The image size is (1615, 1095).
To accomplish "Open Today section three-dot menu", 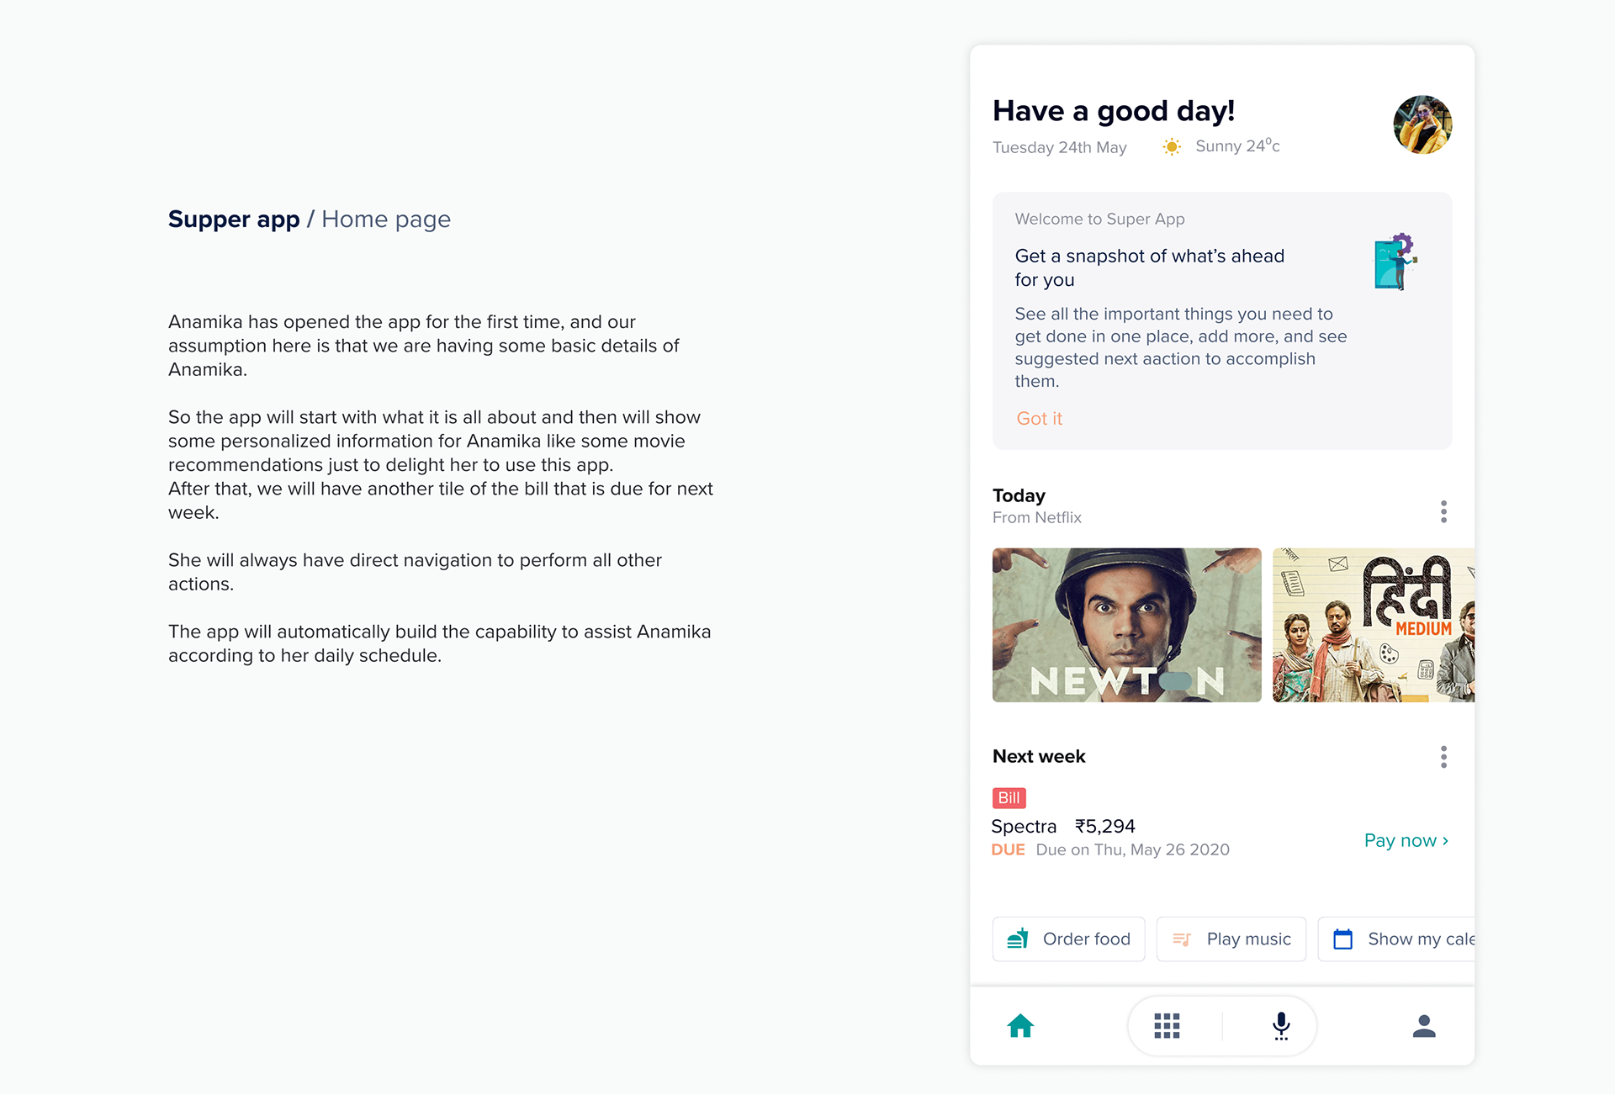I will click(x=1443, y=511).
